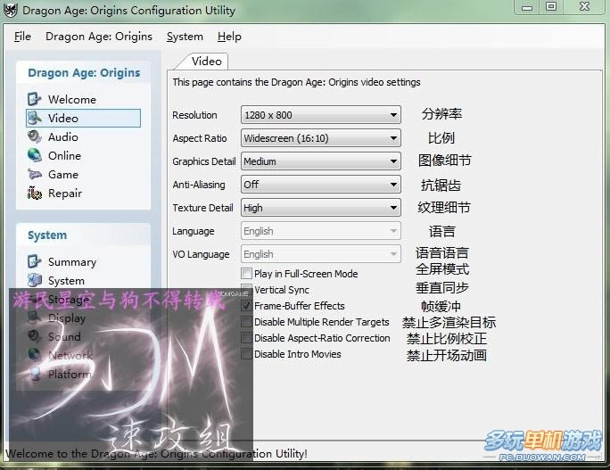
Task: Switch to the Video tab
Action: (x=206, y=62)
